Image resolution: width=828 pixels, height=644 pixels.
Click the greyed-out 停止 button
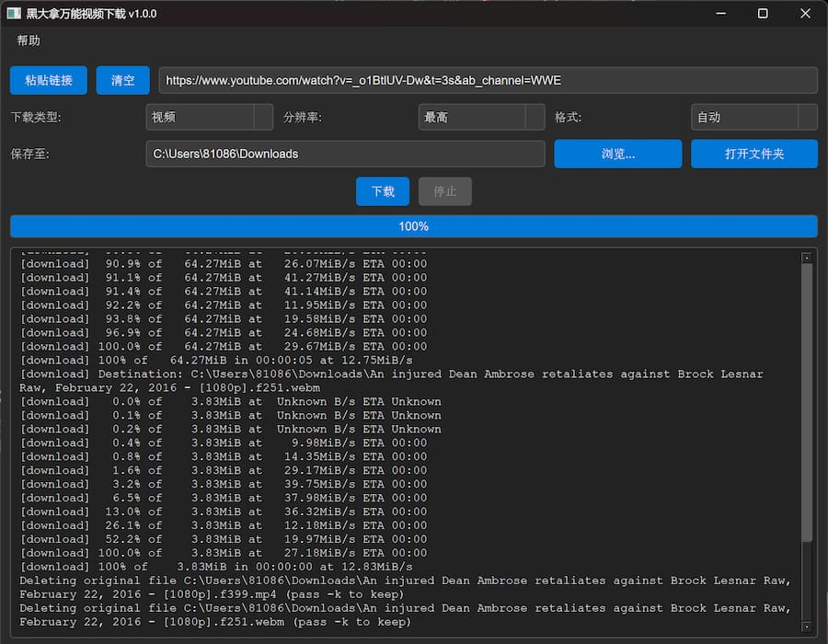(445, 191)
